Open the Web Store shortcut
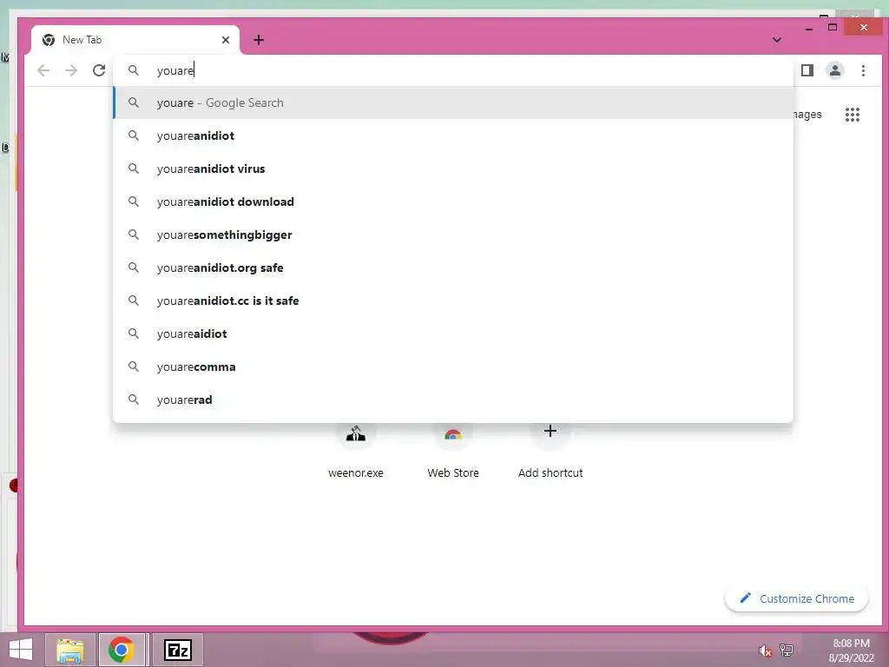 [x=453, y=451]
